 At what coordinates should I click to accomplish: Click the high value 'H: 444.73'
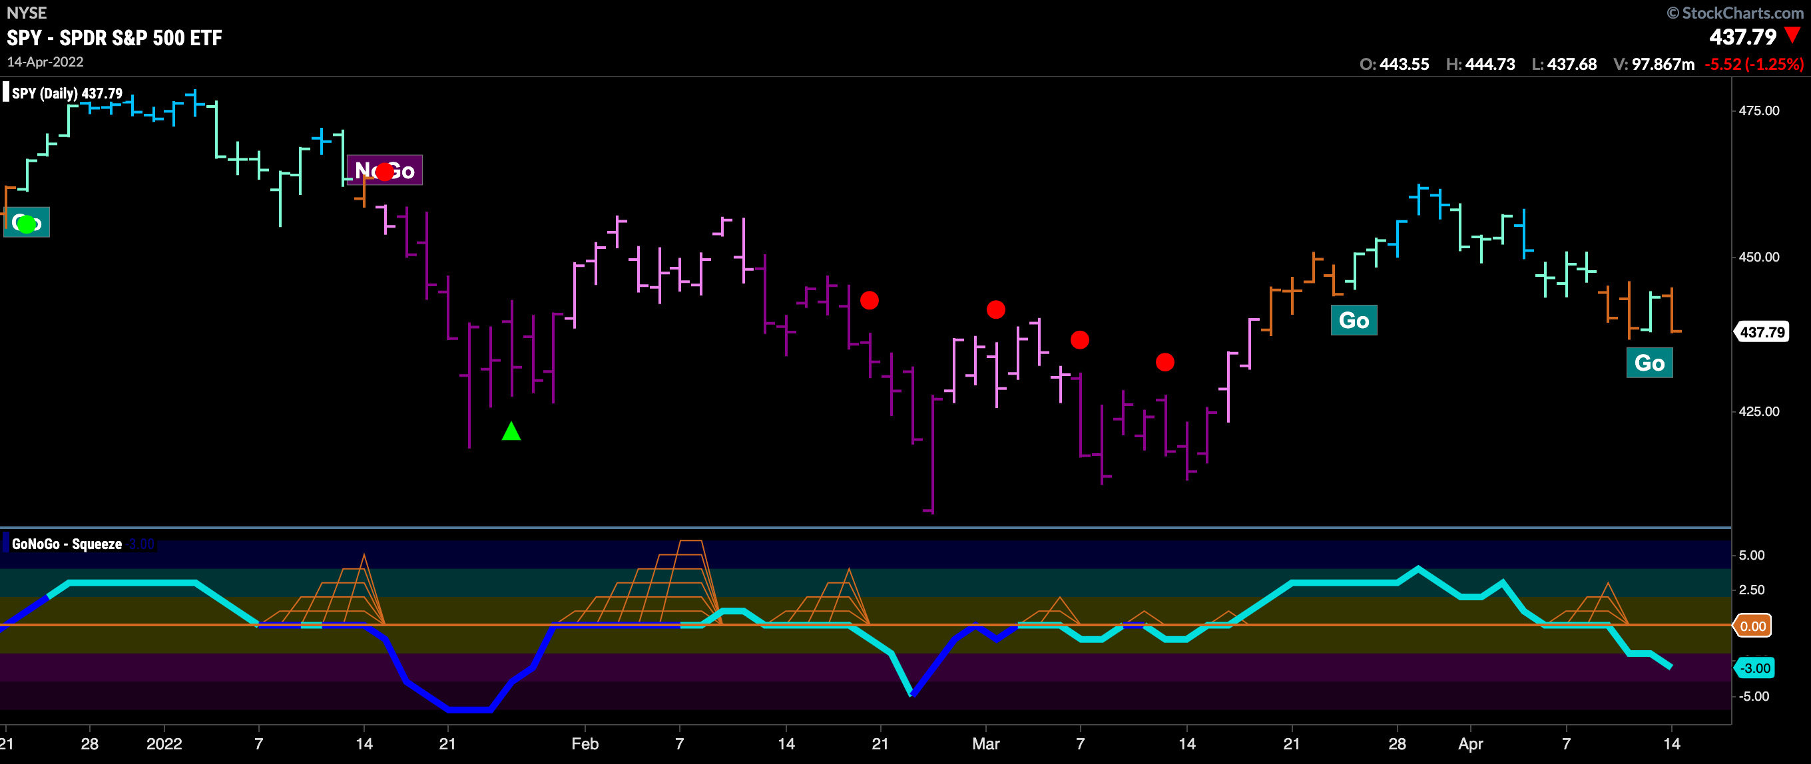(x=1480, y=64)
